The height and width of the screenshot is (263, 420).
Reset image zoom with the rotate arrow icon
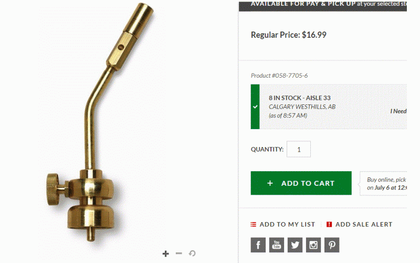click(x=192, y=253)
